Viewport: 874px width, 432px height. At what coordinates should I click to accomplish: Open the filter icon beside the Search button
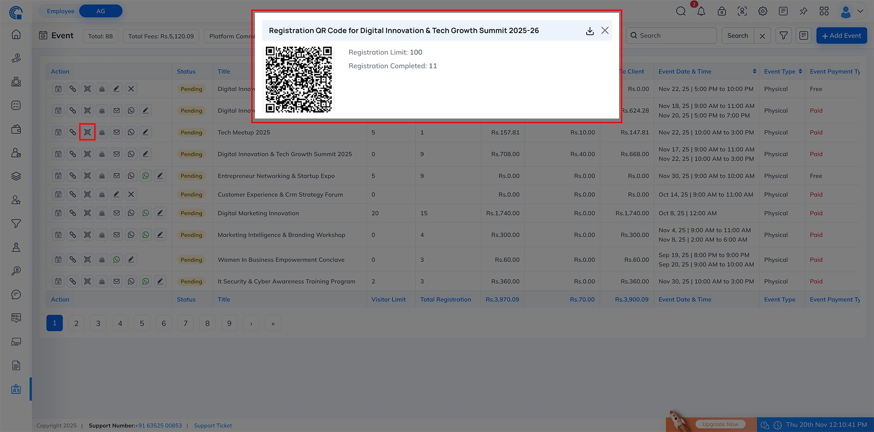click(783, 35)
